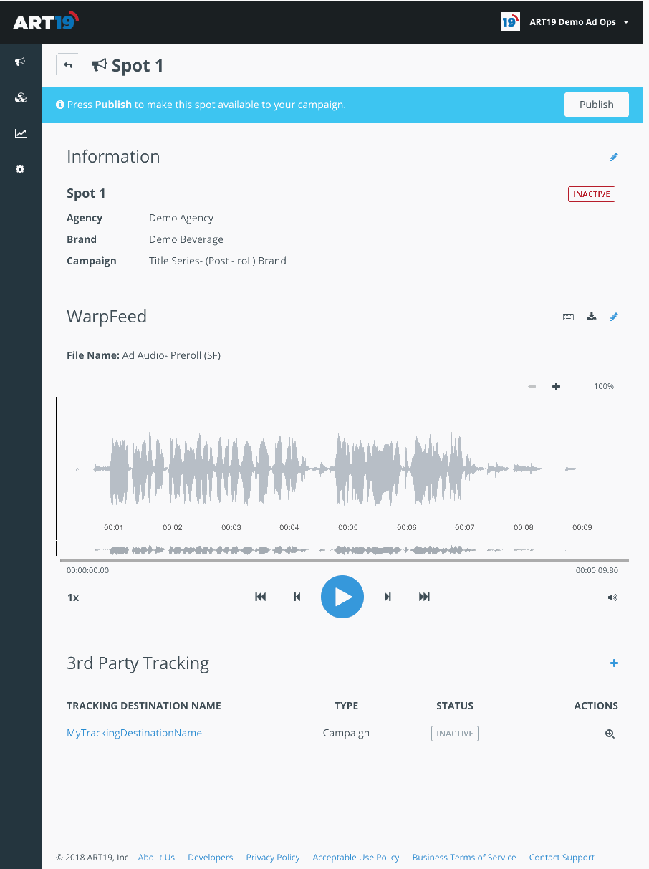Open the campaigns megaphone icon in sidebar
649x869 pixels.
(x=20, y=62)
